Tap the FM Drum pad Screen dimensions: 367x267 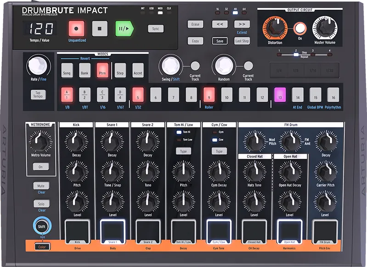tap(325, 232)
